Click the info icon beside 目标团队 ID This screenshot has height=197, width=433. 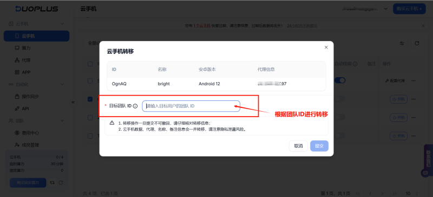click(x=135, y=106)
